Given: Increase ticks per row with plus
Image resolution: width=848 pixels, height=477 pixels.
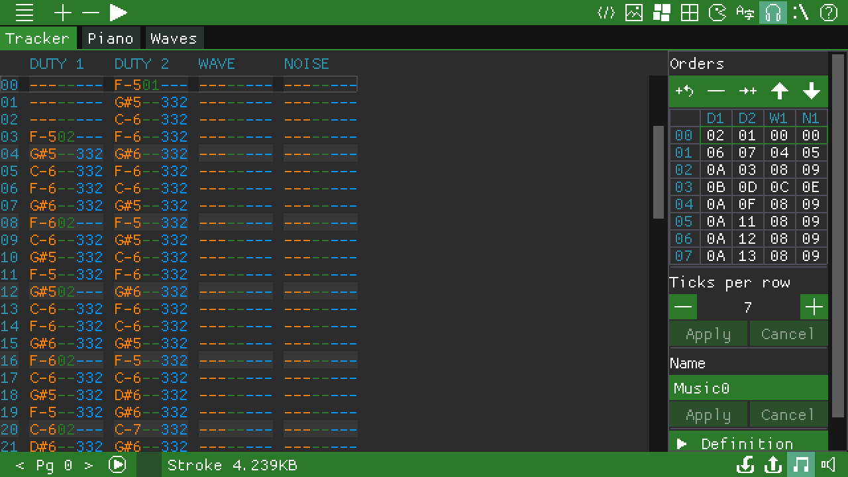Looking at the screenshot, I should pos(814,307).
